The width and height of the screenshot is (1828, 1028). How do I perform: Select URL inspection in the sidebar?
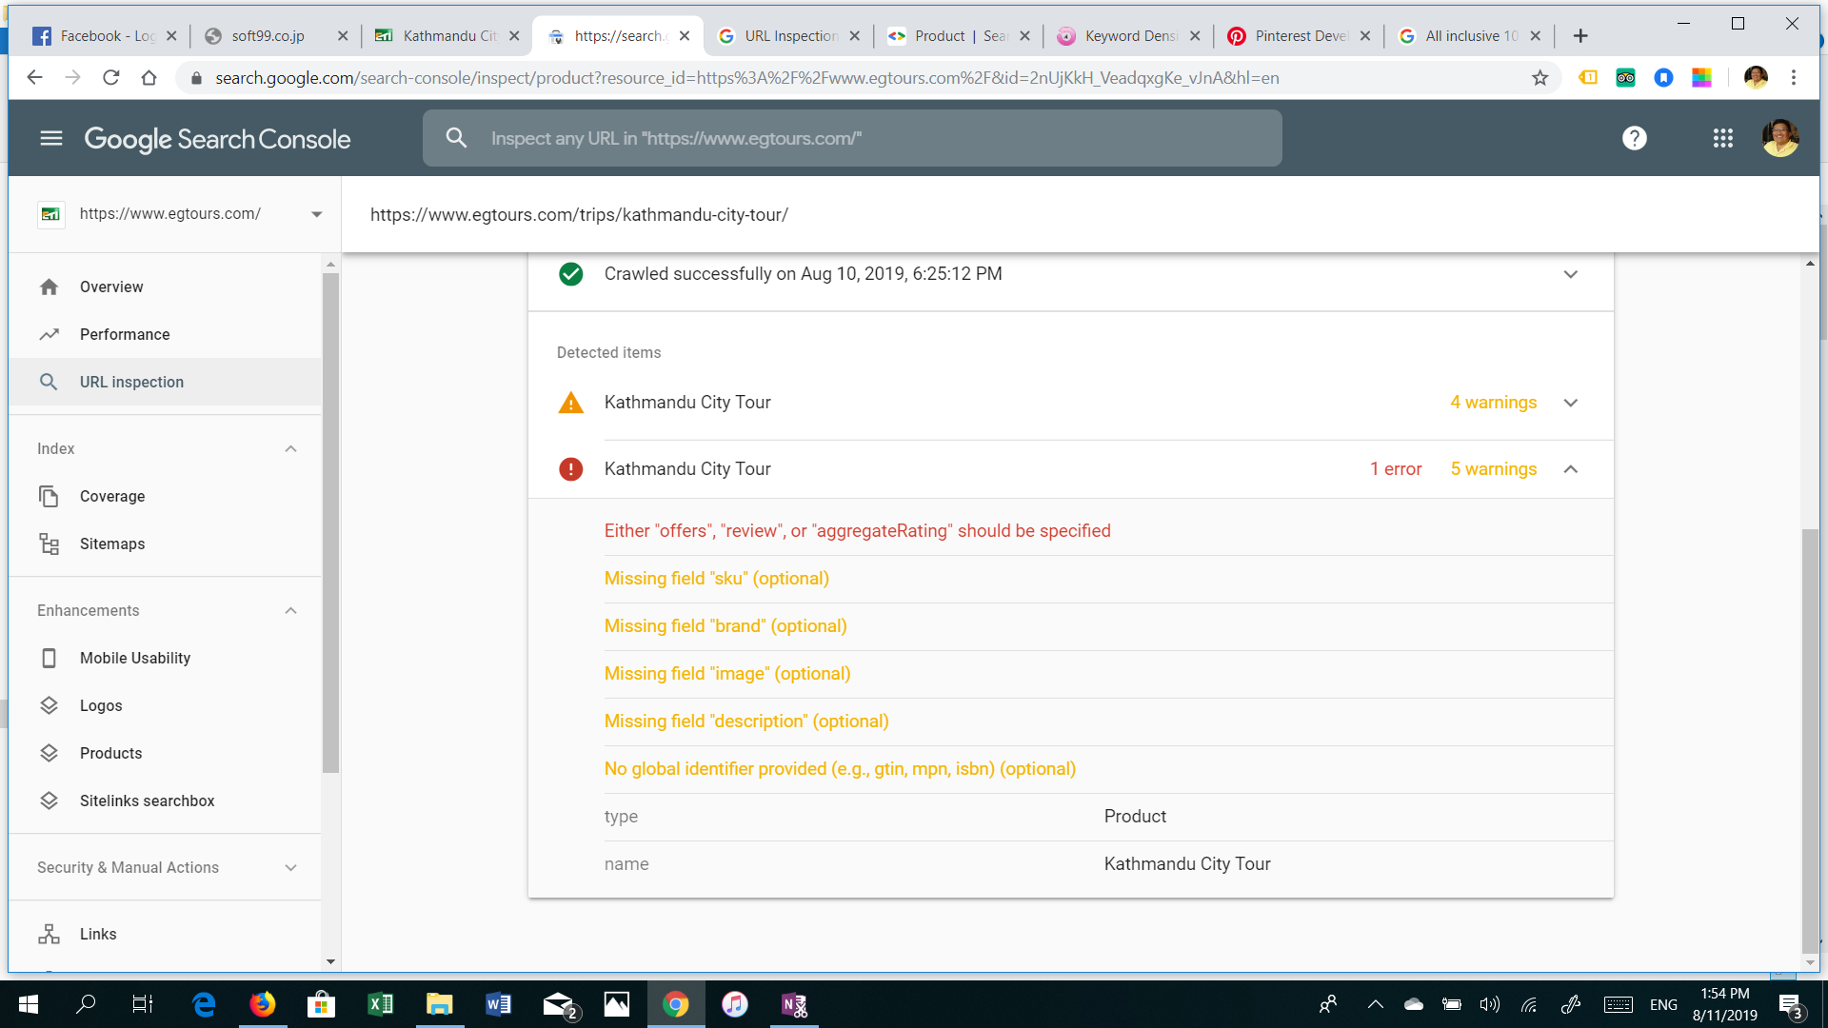click(x=165, y=383)
